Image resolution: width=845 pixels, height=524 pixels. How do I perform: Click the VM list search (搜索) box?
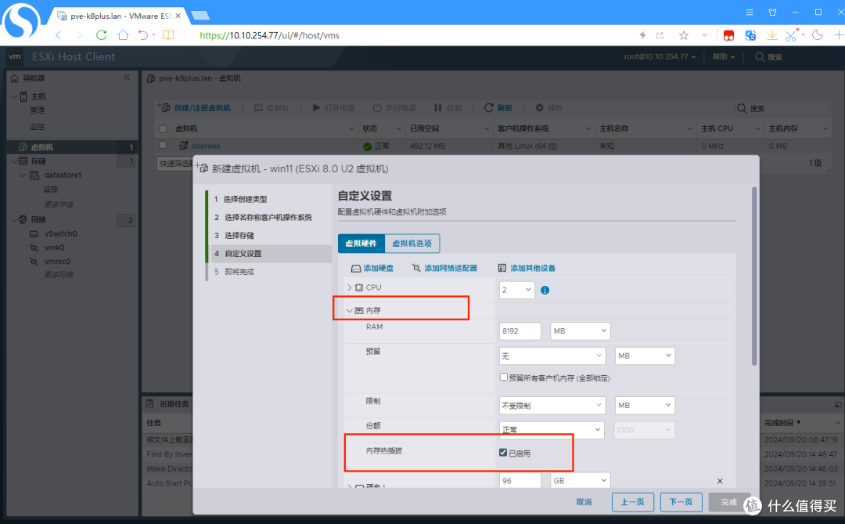pos(782,108)
